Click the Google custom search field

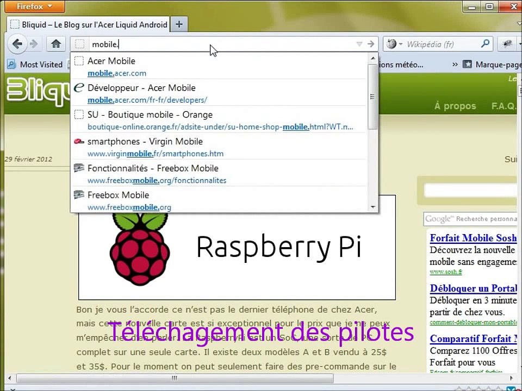[470, 219]
